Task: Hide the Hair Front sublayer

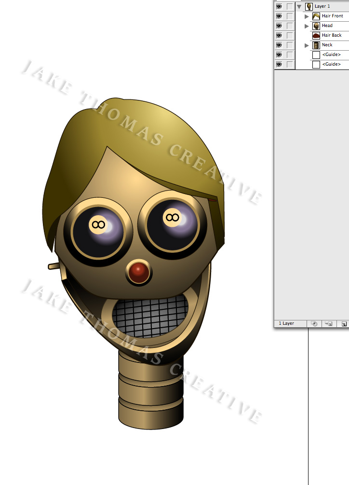Action: [x=279, y=16]
